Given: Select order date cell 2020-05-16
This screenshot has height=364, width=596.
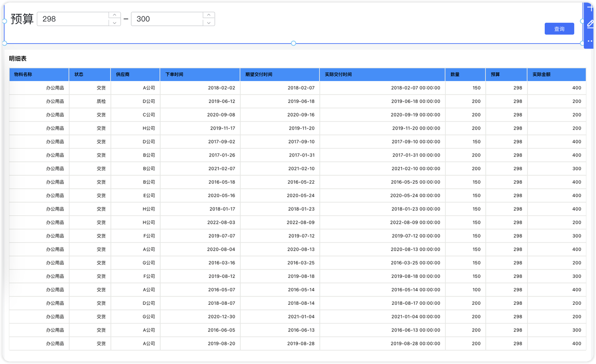Looking at the screenshot, I should coord(200,196).
